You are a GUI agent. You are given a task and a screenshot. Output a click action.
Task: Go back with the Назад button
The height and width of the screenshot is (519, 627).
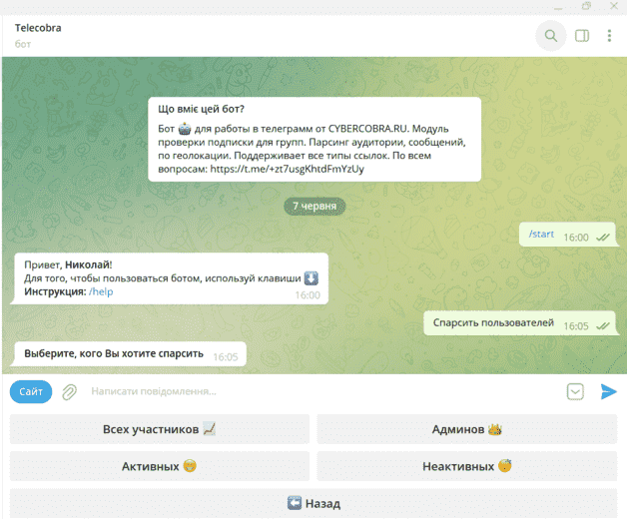(313, 503)
